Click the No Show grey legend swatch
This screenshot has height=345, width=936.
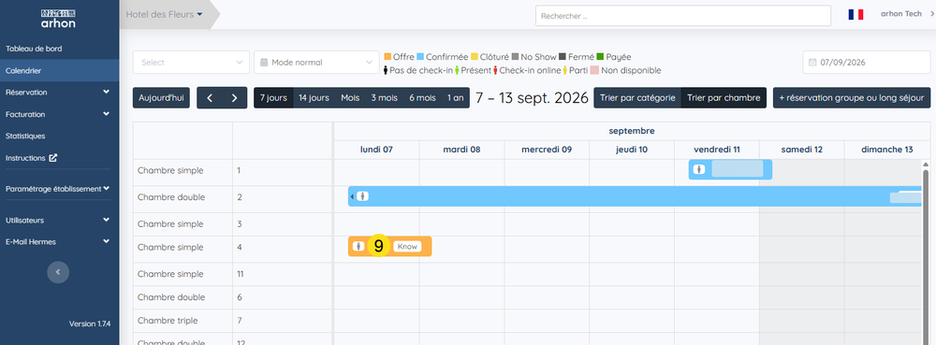(515, 57)
